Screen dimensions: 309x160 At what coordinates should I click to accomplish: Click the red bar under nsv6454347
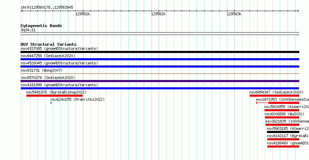[x=274, y=96]
